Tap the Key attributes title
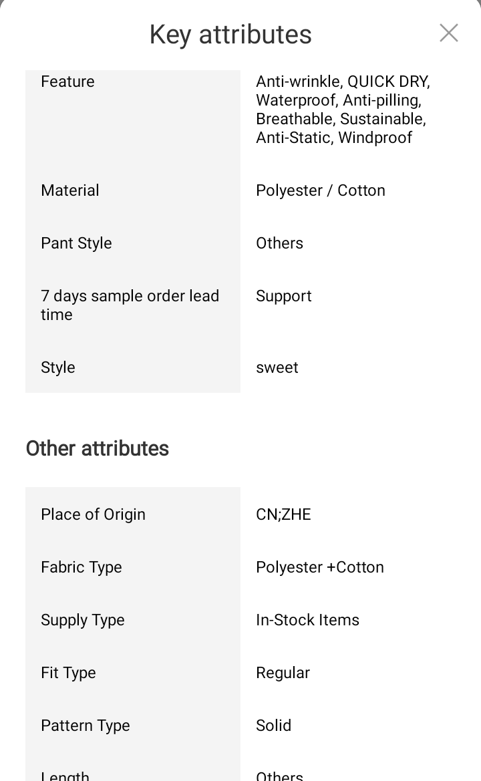 click(x=230, y=35)
